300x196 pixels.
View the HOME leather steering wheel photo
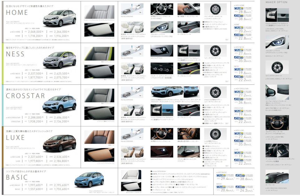162,9
